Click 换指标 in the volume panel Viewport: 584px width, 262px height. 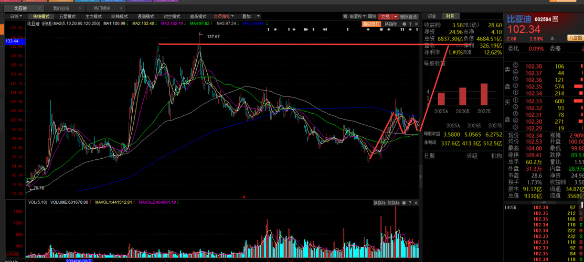click(x=379, y=203)
